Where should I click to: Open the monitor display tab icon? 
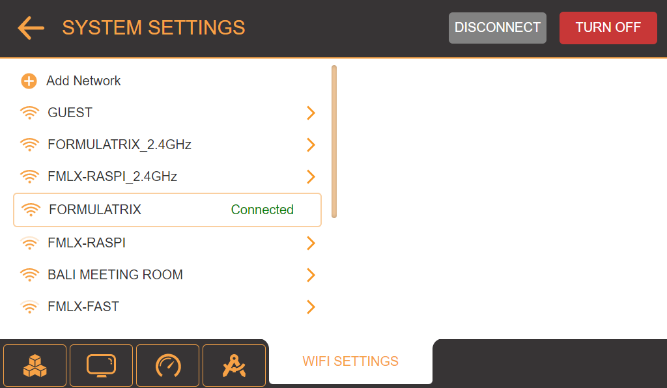pos(101,366)
